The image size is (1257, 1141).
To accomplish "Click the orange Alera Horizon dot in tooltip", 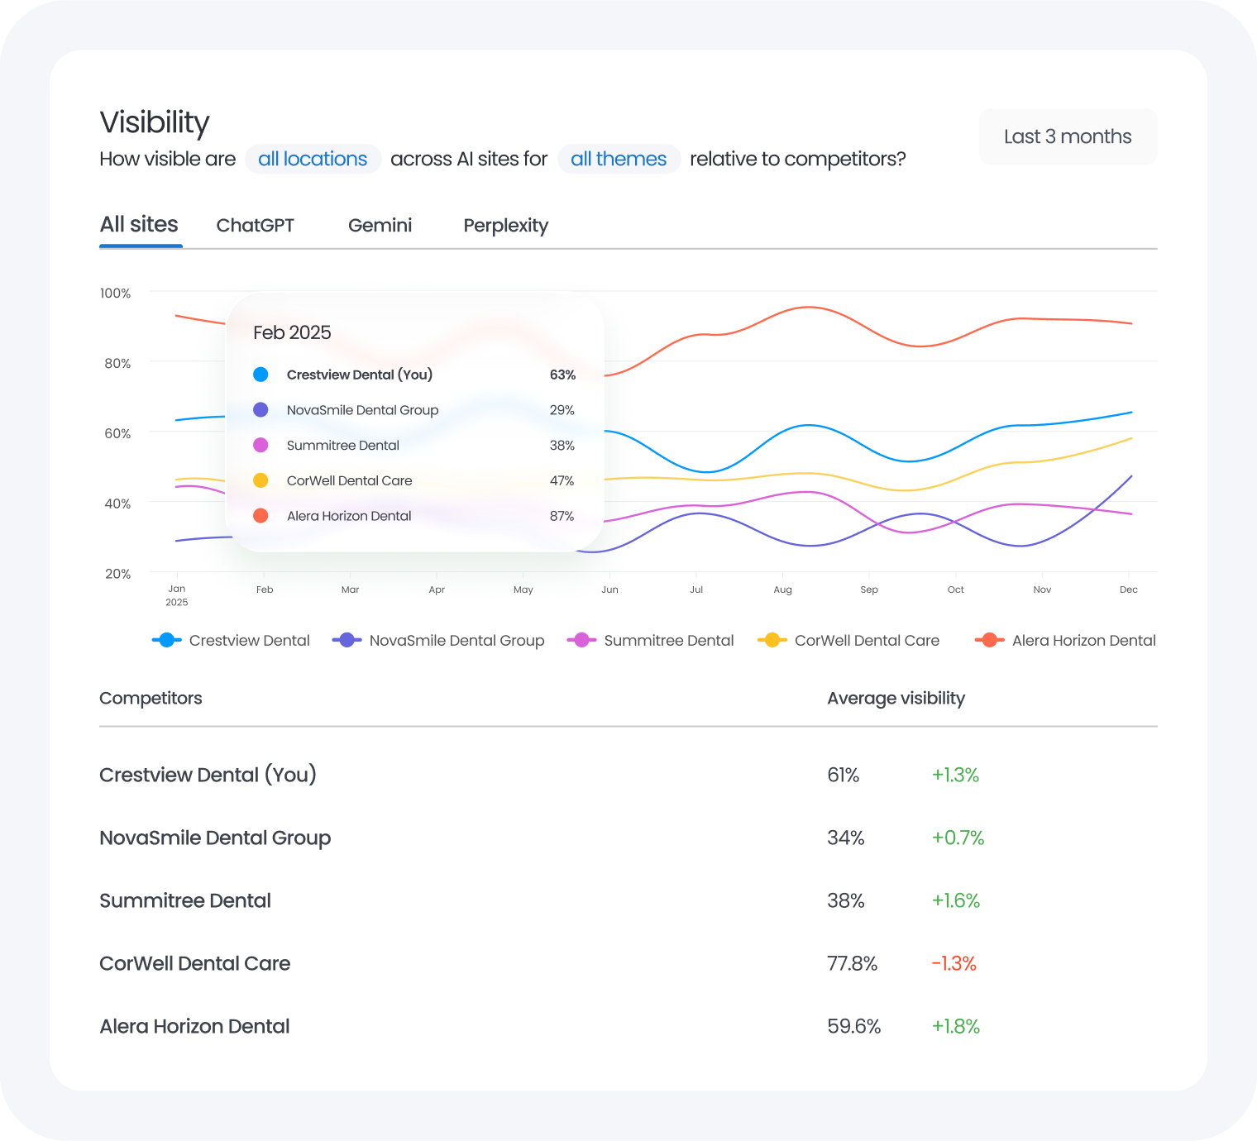I will tap(260, 515).
